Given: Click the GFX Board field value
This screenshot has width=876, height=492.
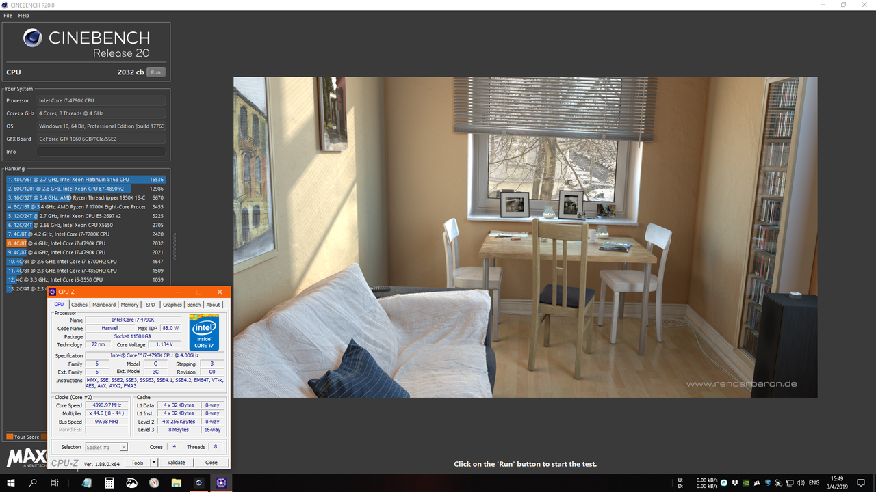Looking at the screenshot, I should (x=101, y=139).
